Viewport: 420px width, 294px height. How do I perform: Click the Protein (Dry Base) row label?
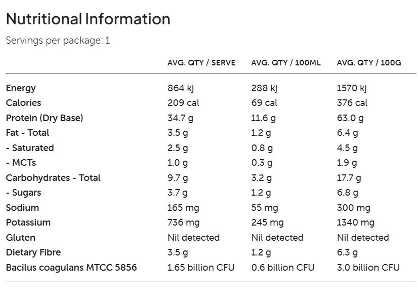pyautogui.click(x=45, y=118)
